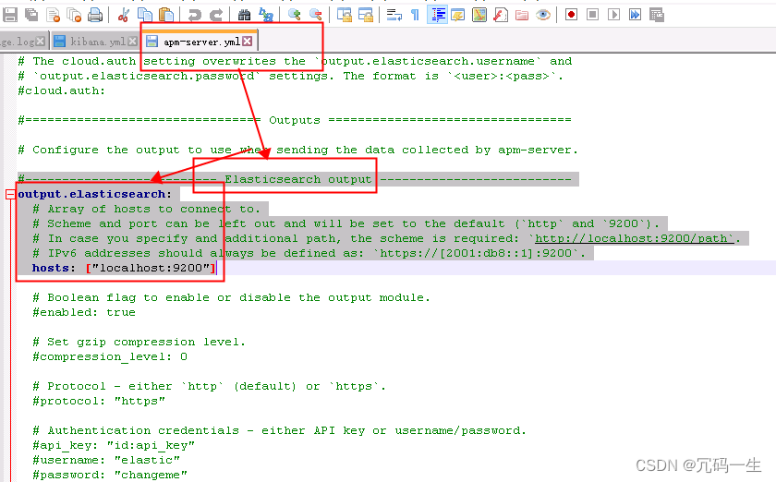
Task: Click the #cloud.auth: line
Action: tap(61, 90)
